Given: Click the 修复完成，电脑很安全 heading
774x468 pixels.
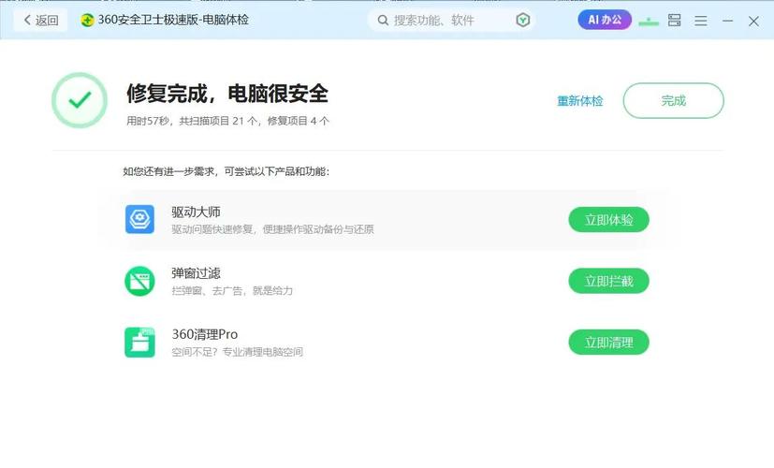Looking at the screenshot, I should [x=227, y=94].
